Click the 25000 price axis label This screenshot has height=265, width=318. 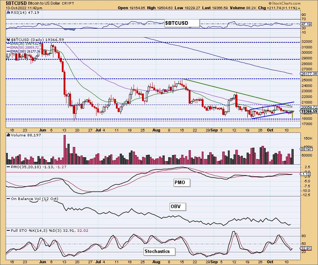307,80
